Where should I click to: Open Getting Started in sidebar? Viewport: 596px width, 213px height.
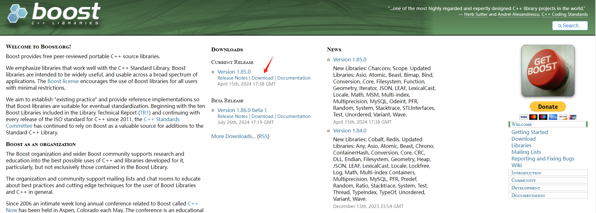tap(529, 132)
